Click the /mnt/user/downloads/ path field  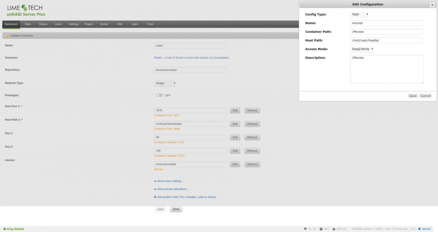(x=190, y=124)
